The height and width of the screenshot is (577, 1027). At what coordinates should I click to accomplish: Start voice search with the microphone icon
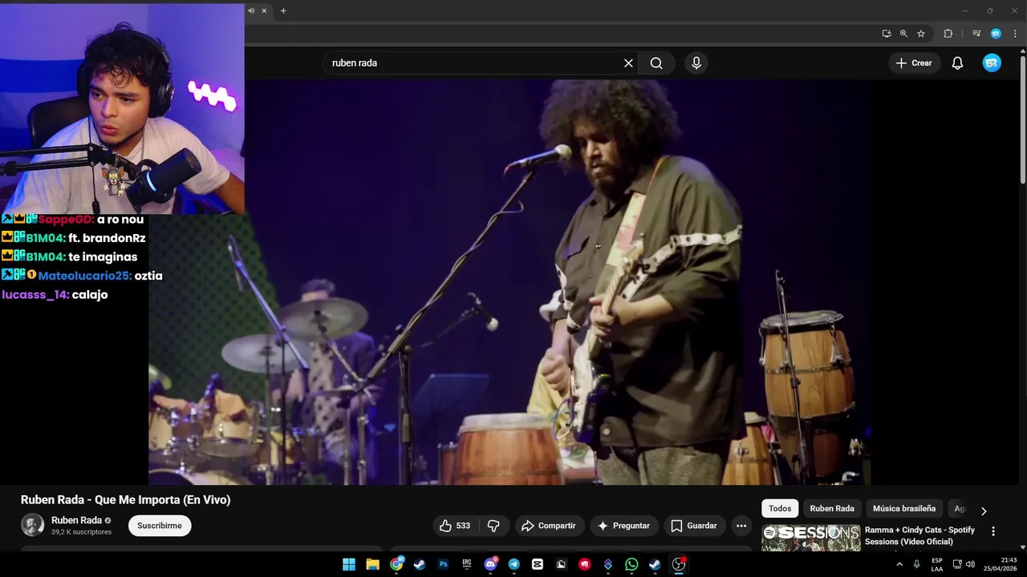click(x=696, y=63)
